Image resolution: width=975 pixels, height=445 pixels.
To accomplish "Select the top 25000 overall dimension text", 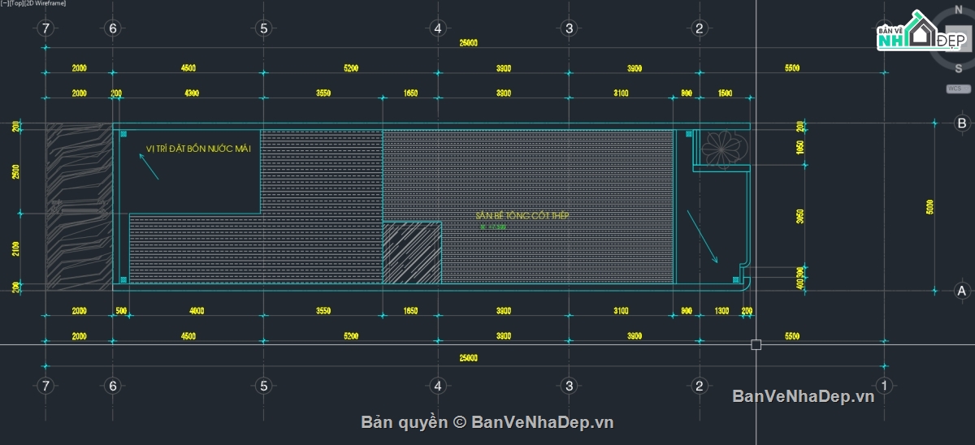I will click(x=468, y=43).
